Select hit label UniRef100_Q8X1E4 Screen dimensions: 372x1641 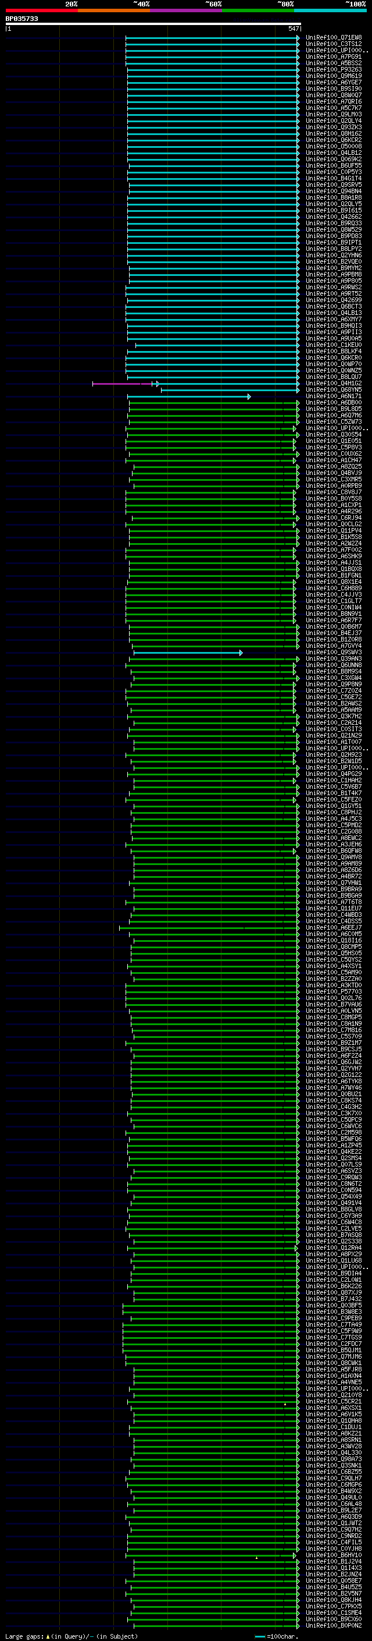[x=333, y=582]
